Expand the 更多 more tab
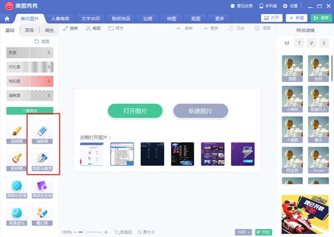 point(219,19)
